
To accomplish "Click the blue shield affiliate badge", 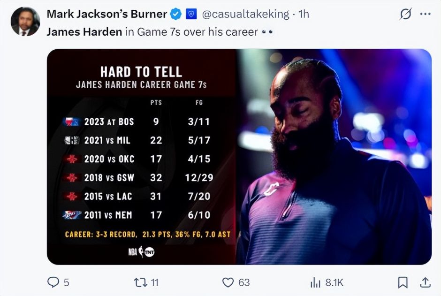I will (x=191, y=14).
